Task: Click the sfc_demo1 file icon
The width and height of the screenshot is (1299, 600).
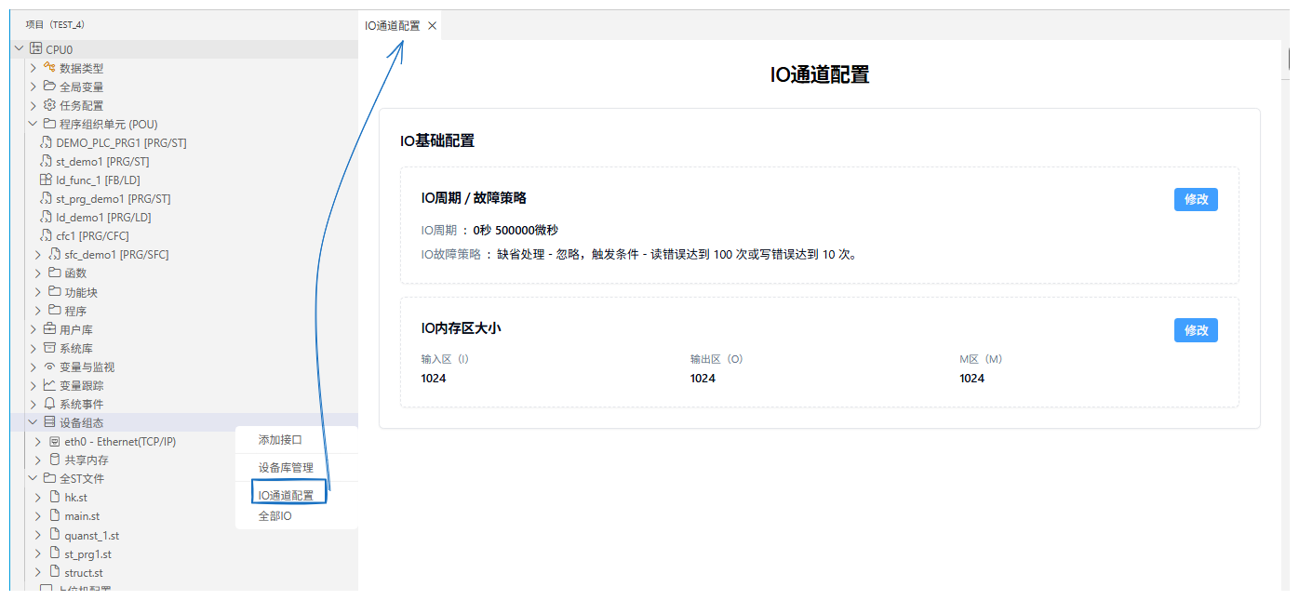Action: pyautogui.click(x=54, y=254)
